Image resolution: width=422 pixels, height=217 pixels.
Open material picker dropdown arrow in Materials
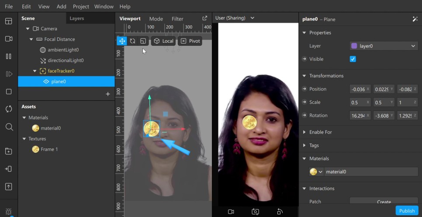[321, 172]
